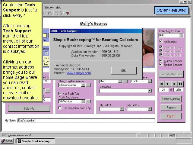This screenshot has height=145, width=193.
Task: Toggle the Has Tush Tag checkbox
Action: [x=60, y=94]
